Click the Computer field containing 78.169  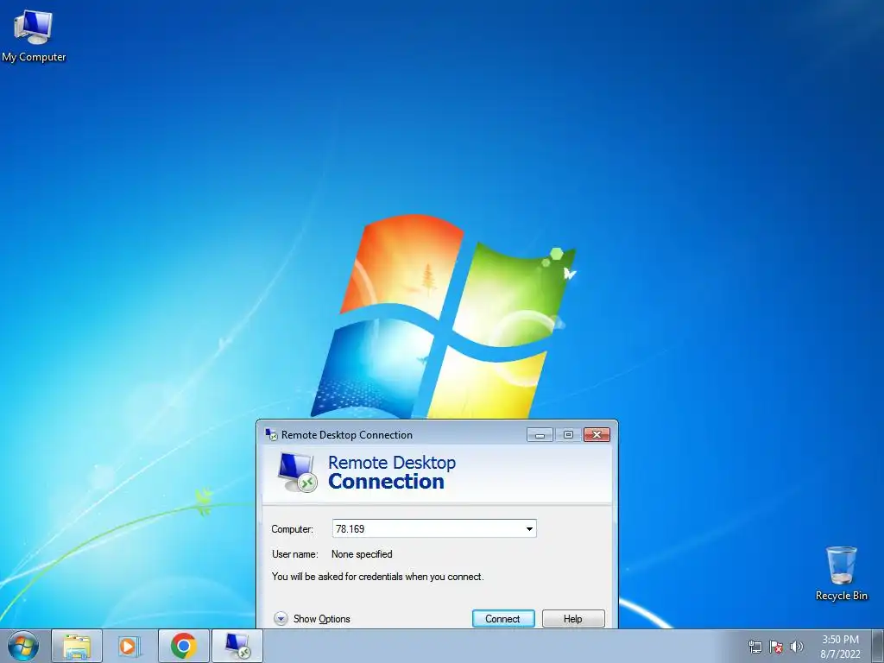click(434, 529)
